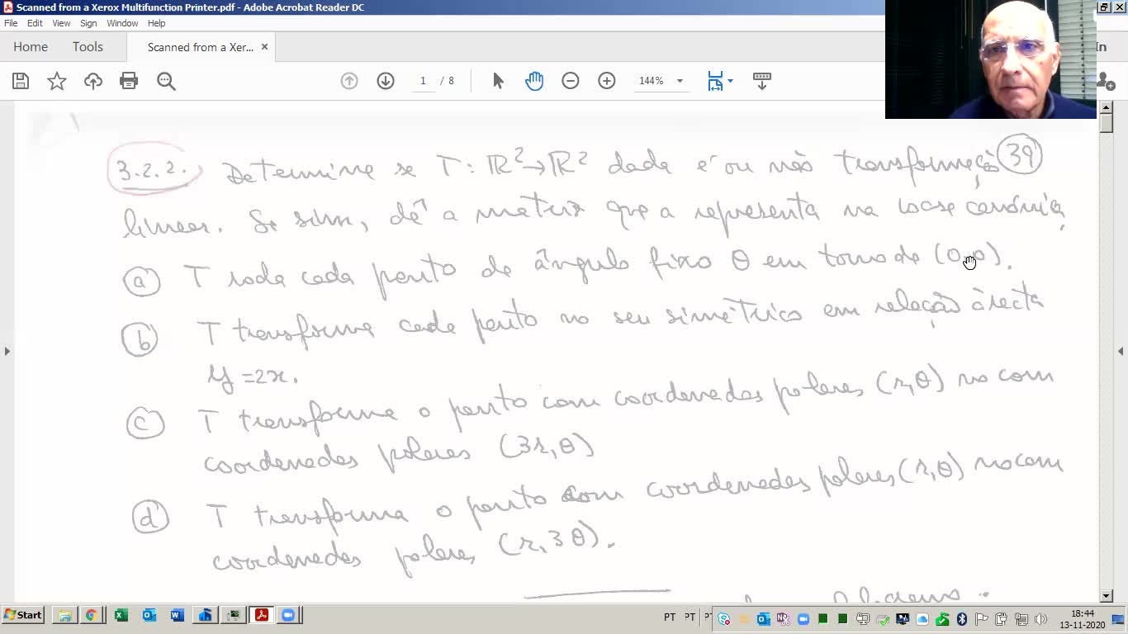The width and height of the screenshot is (1128, 634).
Task: Choose the selection arrow tool
Action: tap(498, 81)
